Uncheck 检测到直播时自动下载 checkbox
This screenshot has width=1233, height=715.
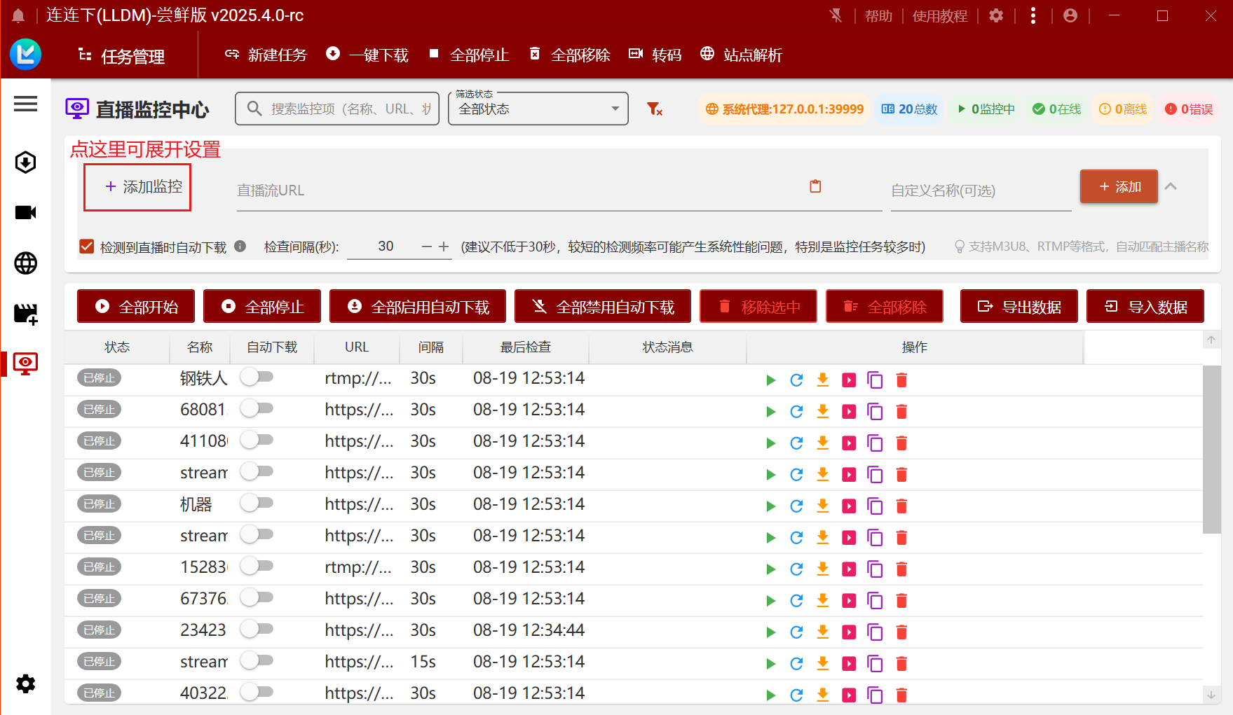(x=87, y=247)
